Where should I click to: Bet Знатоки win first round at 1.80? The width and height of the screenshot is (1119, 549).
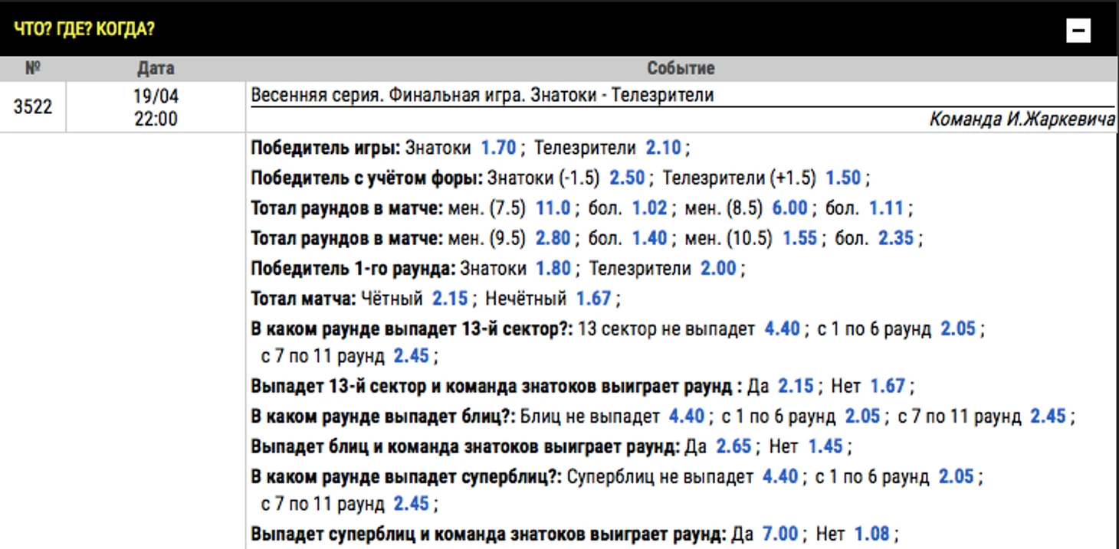(x=553, y=268)
